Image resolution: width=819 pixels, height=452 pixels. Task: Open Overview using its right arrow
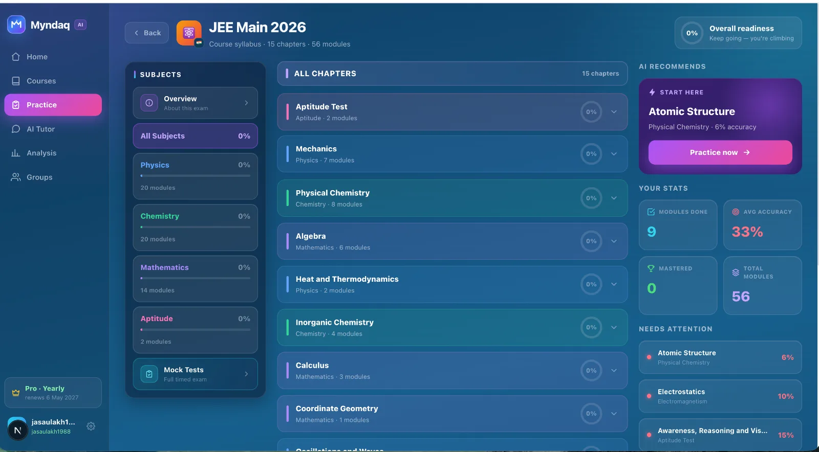point(246,103)
